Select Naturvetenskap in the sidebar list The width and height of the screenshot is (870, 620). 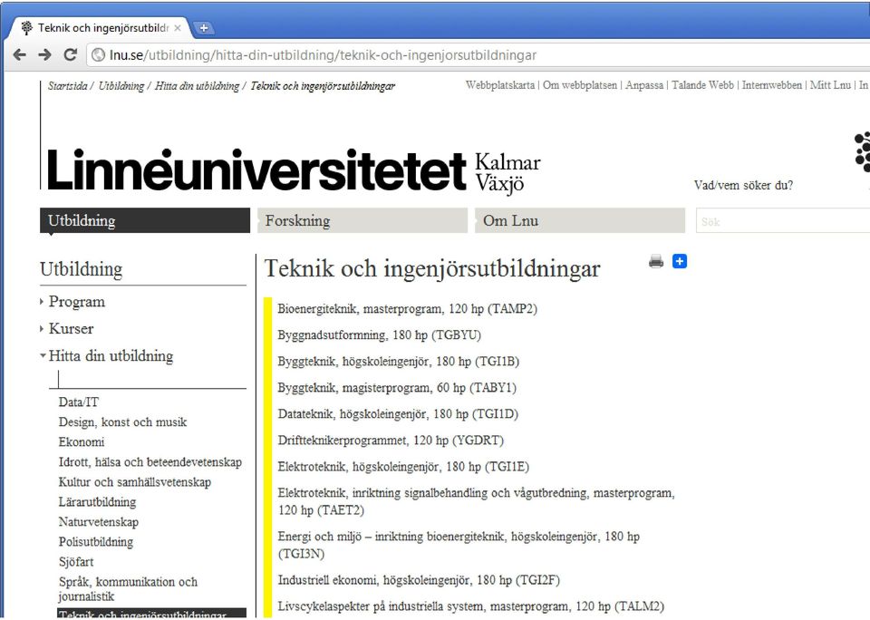[98, 522]
